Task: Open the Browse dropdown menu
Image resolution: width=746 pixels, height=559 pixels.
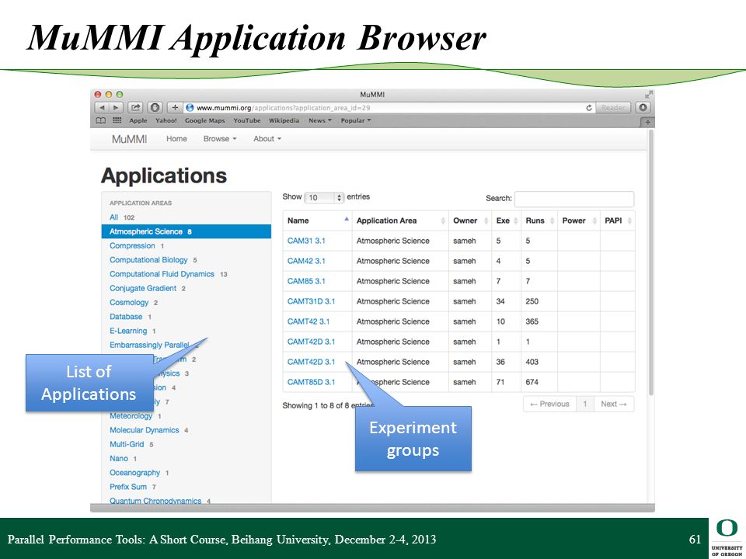Action: [220, 139]
